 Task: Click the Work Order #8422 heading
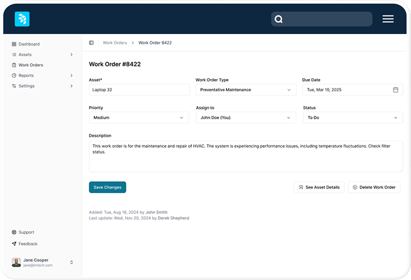click(115, 64)
